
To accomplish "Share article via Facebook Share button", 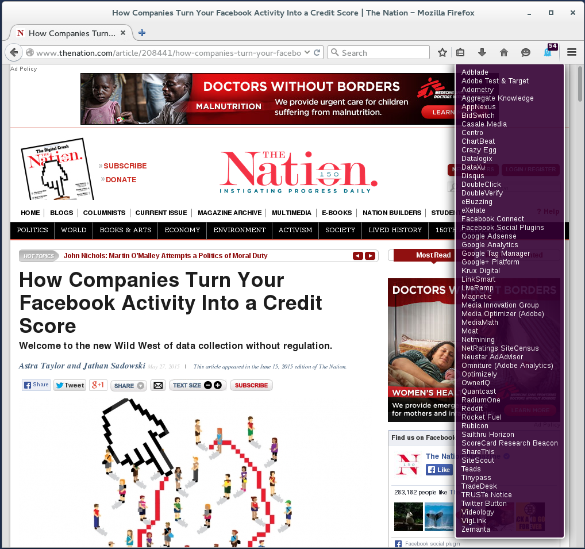I will click(x=36, y=385).
